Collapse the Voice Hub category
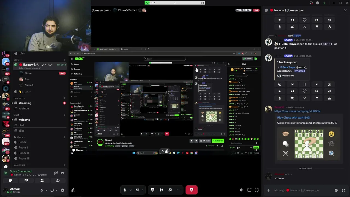Image resolution: width=350 pixels, height=197 pixels. [x=21, y=165]
